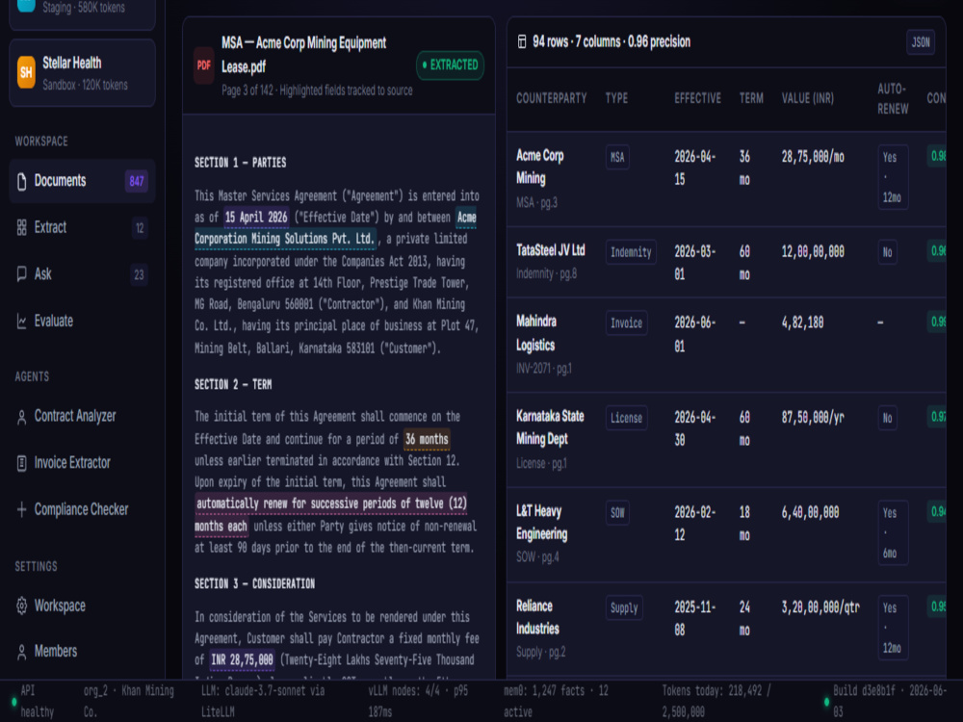The height and width of the screenshot is (722, 963).
Task: Open the Contract Analyzer agent
Action: (82, 416)
